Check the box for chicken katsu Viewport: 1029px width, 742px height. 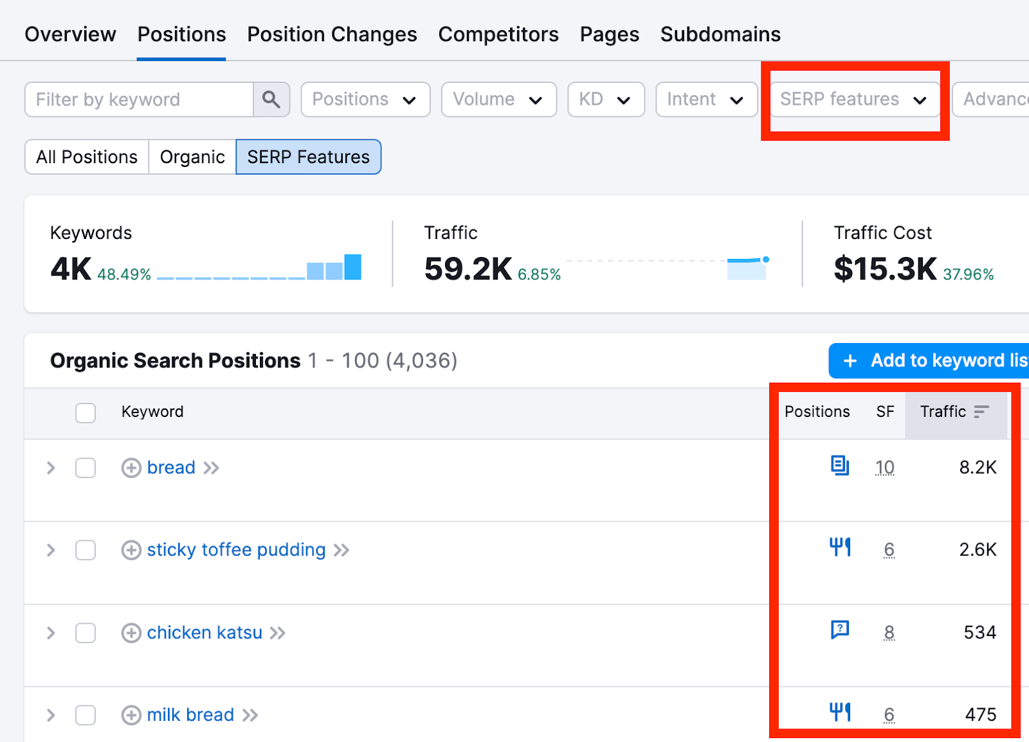point(86,633)
